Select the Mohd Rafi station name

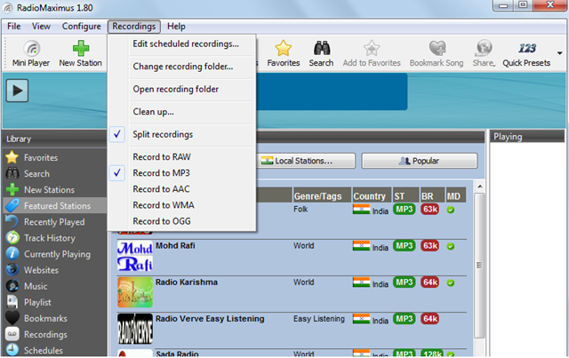coord(175,245)
